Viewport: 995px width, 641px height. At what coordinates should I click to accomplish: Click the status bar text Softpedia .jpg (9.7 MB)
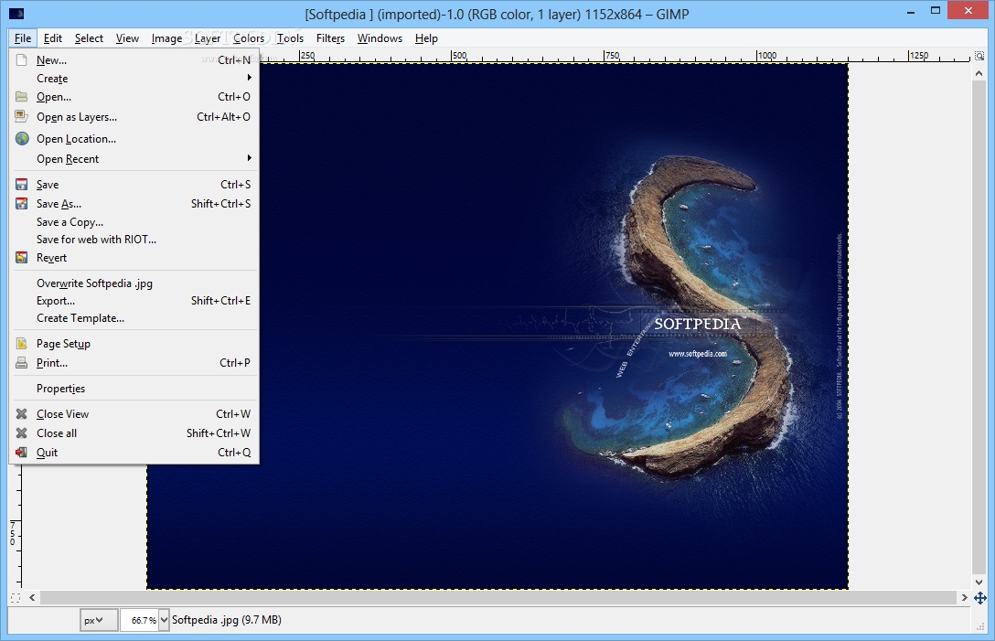(x=227, y=619)
